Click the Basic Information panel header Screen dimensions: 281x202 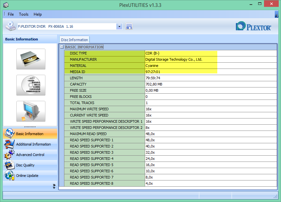coord(30,39)
